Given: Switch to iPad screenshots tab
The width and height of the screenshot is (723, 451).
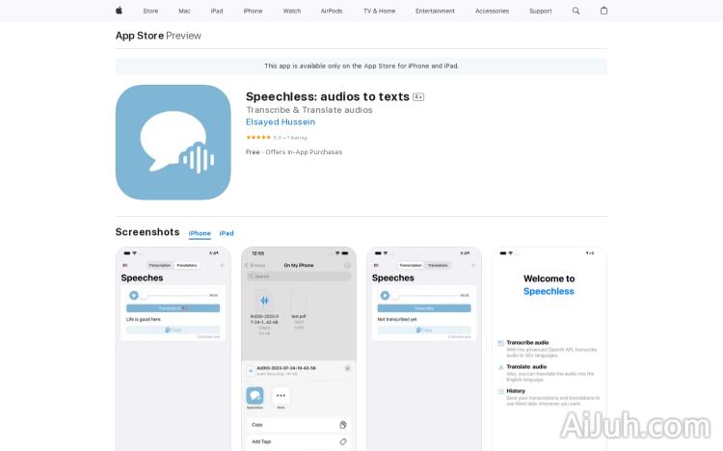Looking at the screenshot, I should coord(227,233).
